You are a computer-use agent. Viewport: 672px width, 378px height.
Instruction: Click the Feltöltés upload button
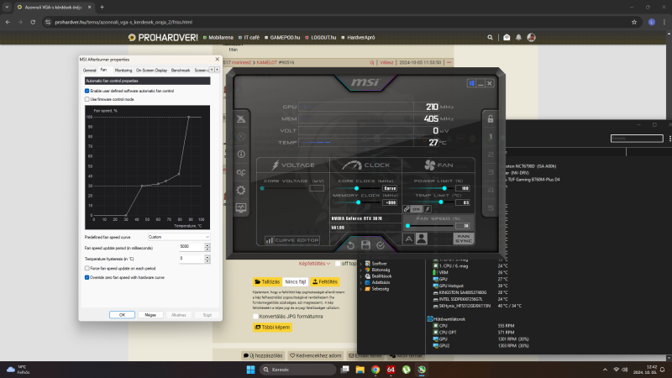pyautogui.click(x=325, y=281)
